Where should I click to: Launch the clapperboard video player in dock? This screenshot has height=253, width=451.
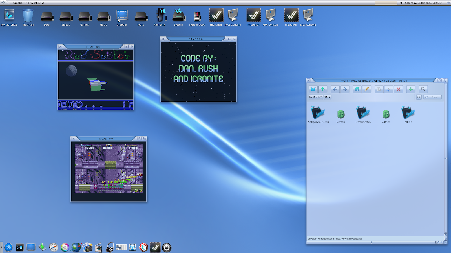(99, 247)
